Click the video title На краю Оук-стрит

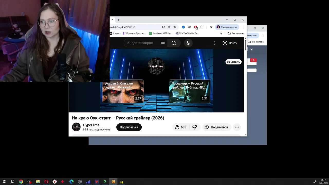point(118,118)
